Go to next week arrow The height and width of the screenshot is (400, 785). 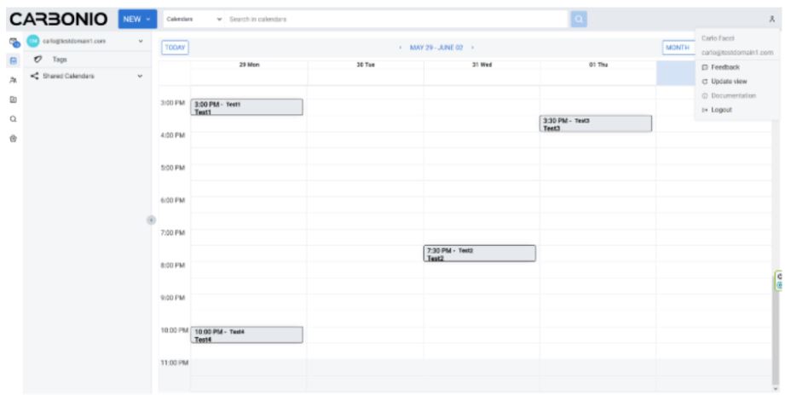click(472, 48)
